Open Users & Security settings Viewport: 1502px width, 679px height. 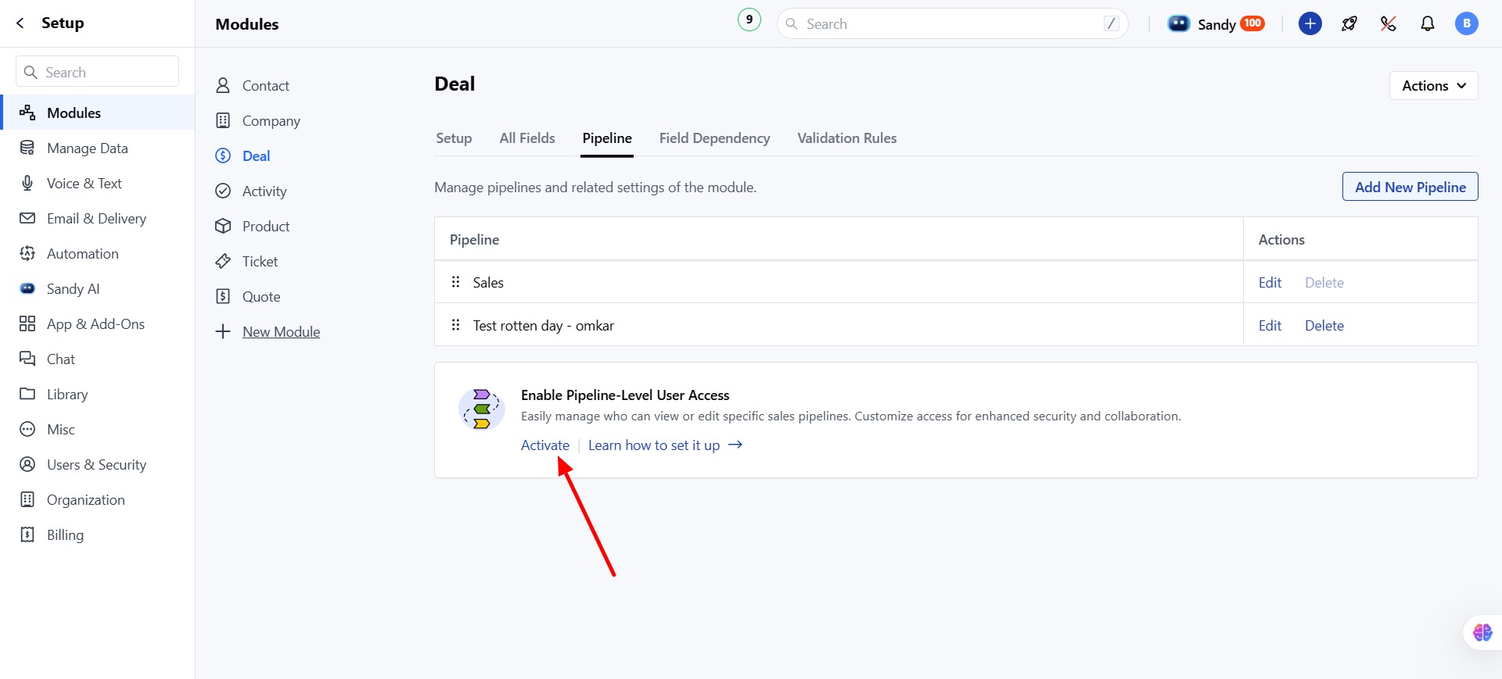click(x=98, y=464)
